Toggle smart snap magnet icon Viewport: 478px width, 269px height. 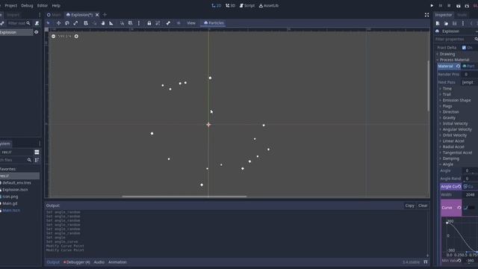122,23
